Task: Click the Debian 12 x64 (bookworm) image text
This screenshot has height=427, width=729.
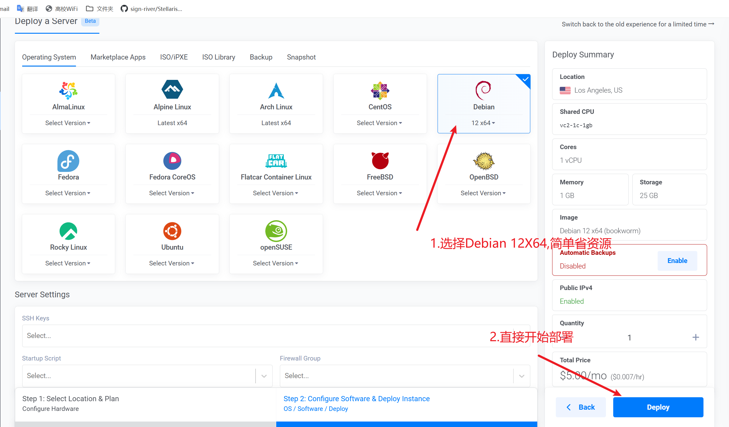Action: [600, 231]
